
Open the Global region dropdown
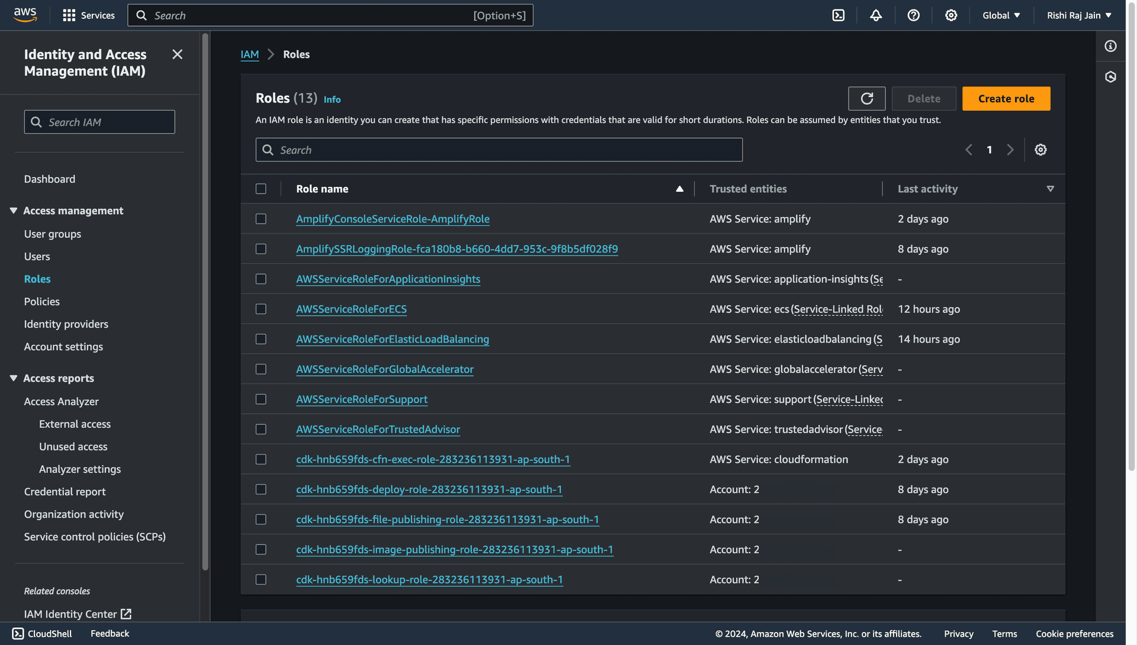[1001, 15]
